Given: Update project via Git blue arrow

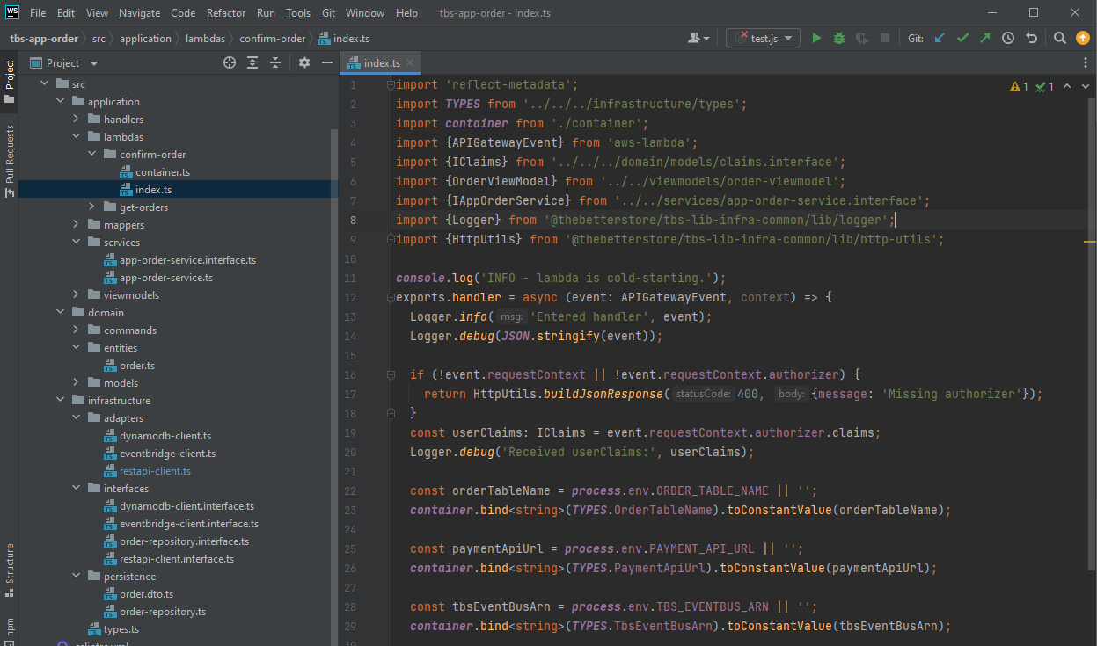Looking at the screenshot, I should click(x=940, y=38).
